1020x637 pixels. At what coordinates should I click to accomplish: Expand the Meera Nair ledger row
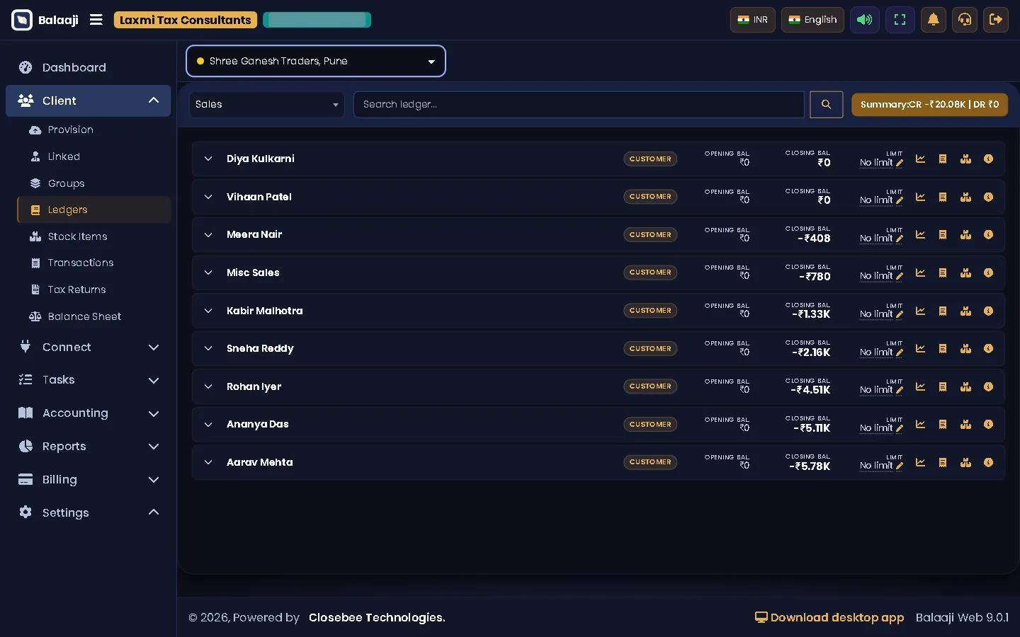point(208,235)
